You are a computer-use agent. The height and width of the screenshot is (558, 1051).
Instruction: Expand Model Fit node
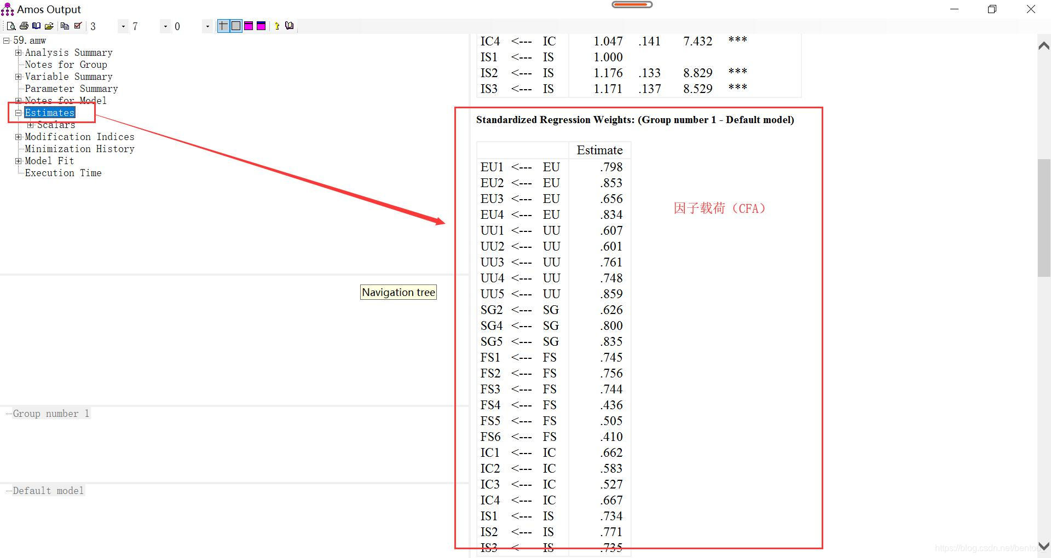pyautogui.click(x=18, y=161)
